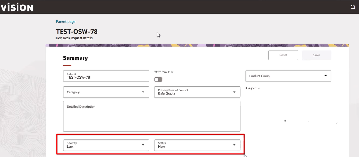The width and height of the screenshot is (359, 157).
Task: Click the Vision logo
Action: [17, 7]
